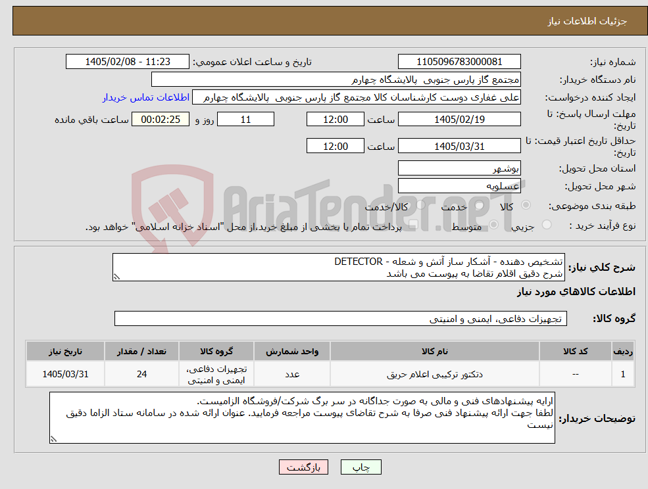This screenshot has height=489, width=648.
Task: Select the متوسط purchase type radio
Action: (x=493, y=225)
